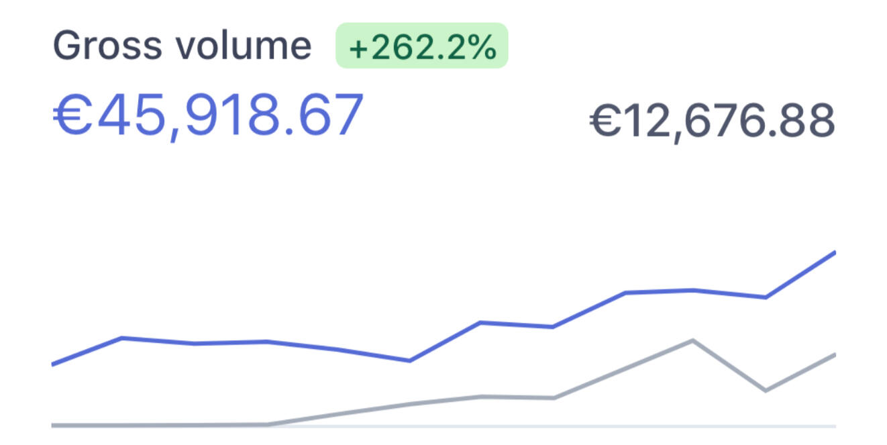The height and width of the screenshot is (445, 887).
Task: Select the €12,676.88 previous period total
Action: [712, 121]
